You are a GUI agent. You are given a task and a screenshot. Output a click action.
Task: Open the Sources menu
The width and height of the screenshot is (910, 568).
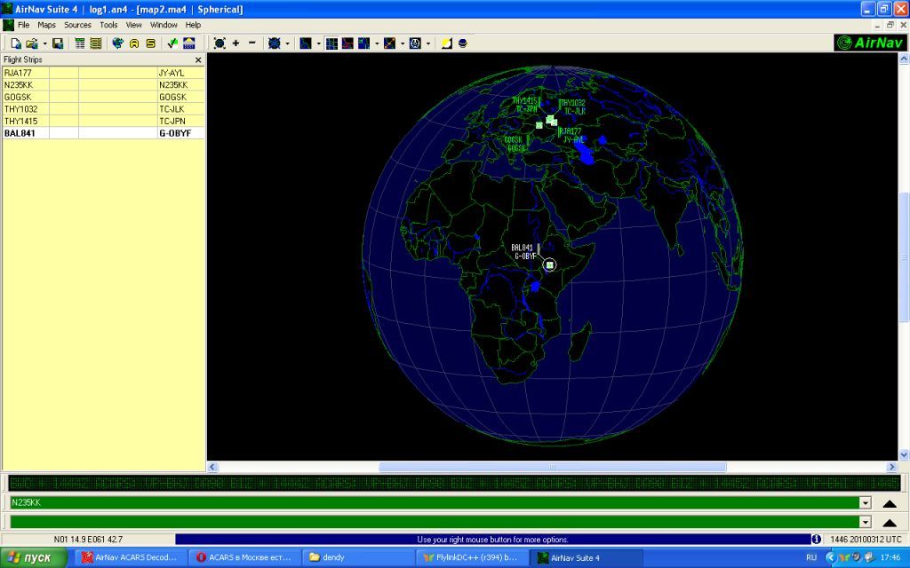(78, 25)
